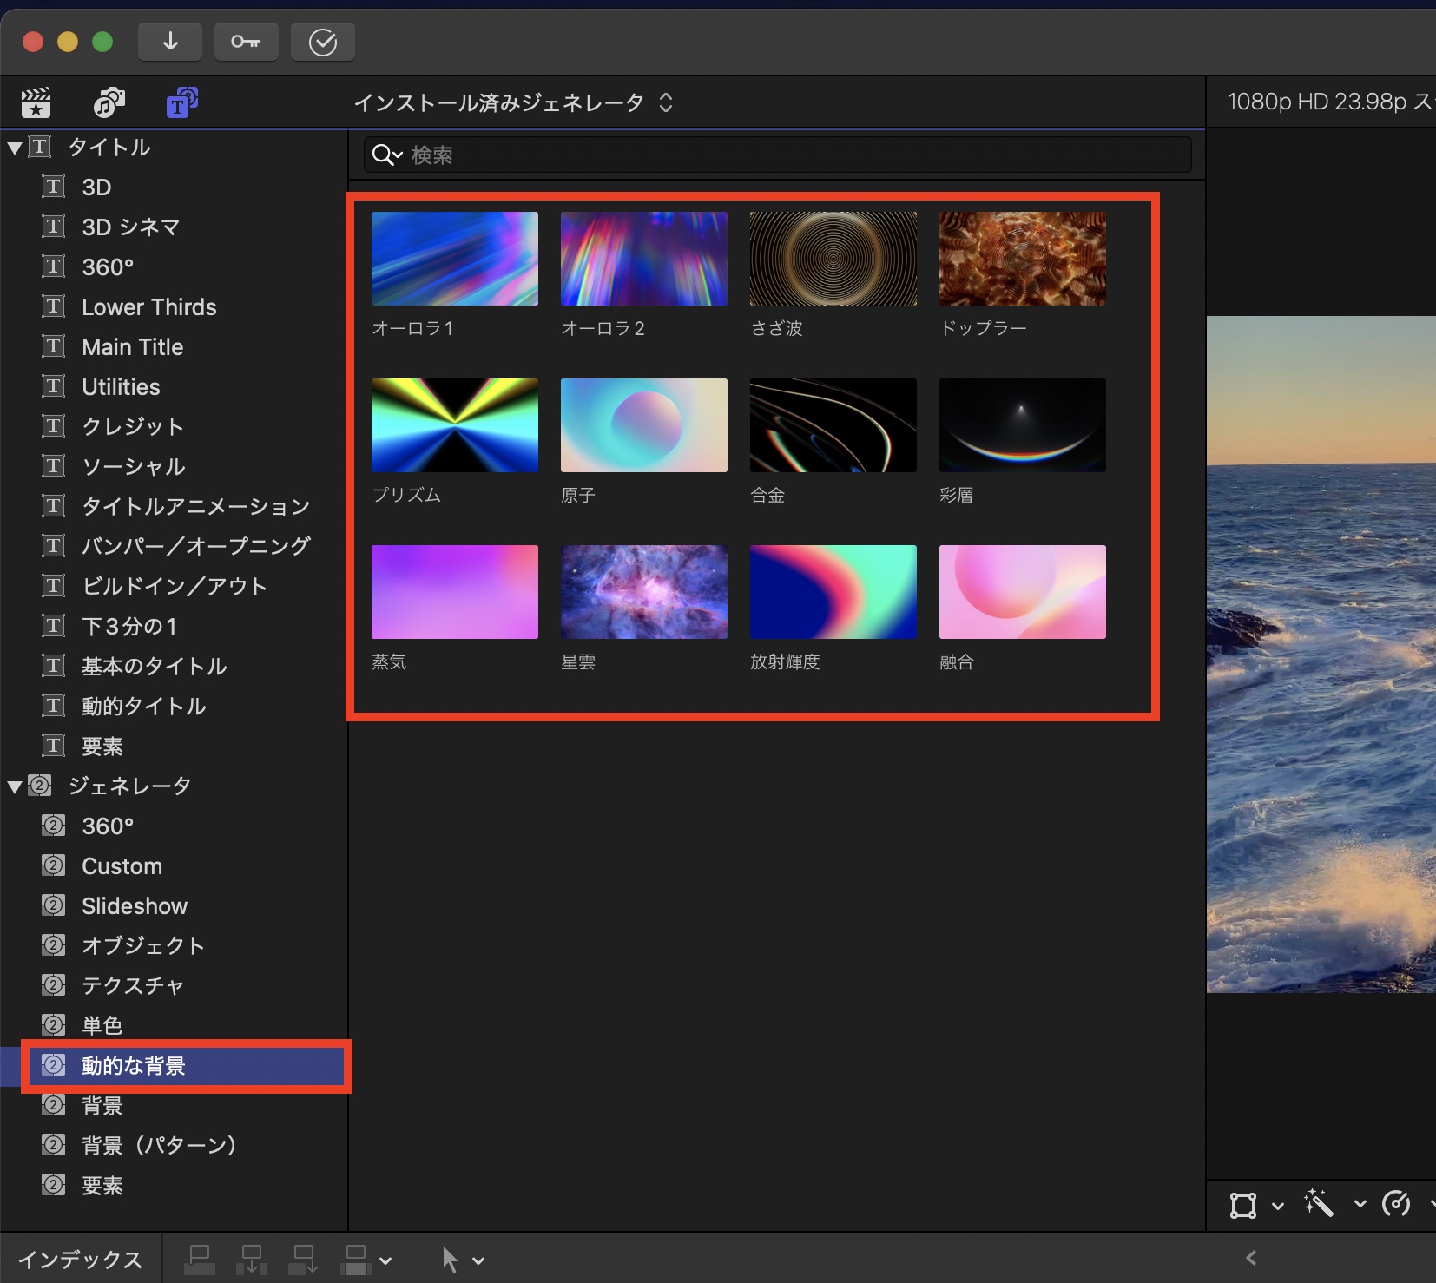Select the titles and generators sidebar icon
Image resolution: width=1436 pixels, height=1283 pixels.
(x=181, y=103)
